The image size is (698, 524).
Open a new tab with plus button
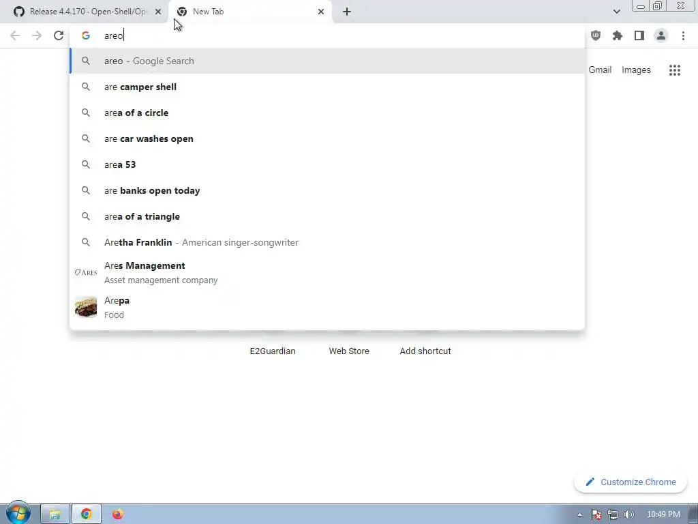pos(347,12)
